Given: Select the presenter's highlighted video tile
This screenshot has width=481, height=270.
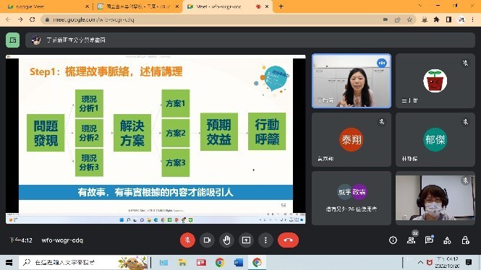Looking at the screenshot, I should (x=352, y=81).
